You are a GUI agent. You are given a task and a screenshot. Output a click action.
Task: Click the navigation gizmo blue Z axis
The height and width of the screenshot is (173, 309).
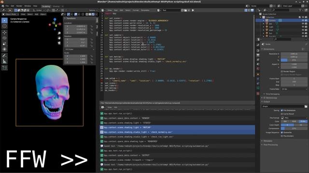[x=55, y=19]
